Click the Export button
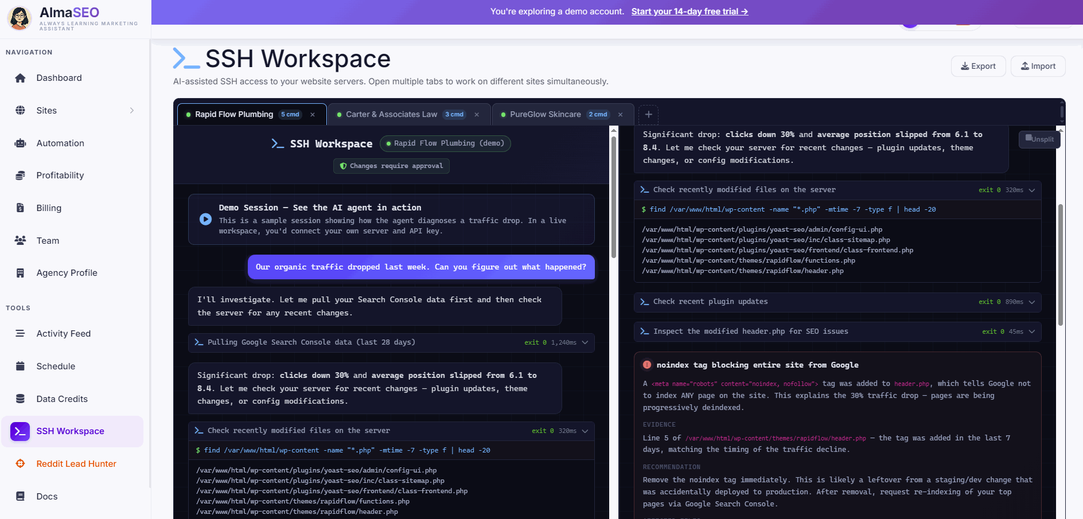Image resolution: width=1083 pixels, height=519 pixels. pos(978,67)
